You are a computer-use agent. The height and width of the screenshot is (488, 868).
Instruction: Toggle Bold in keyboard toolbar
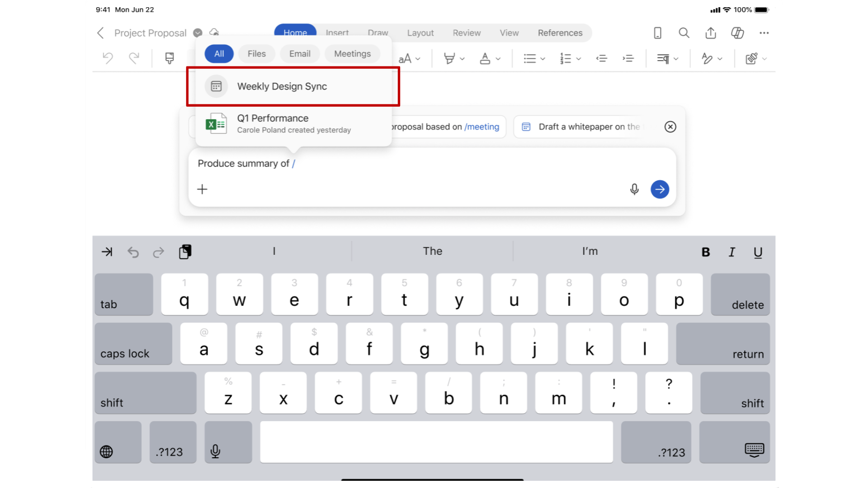(x=705, y=252)
